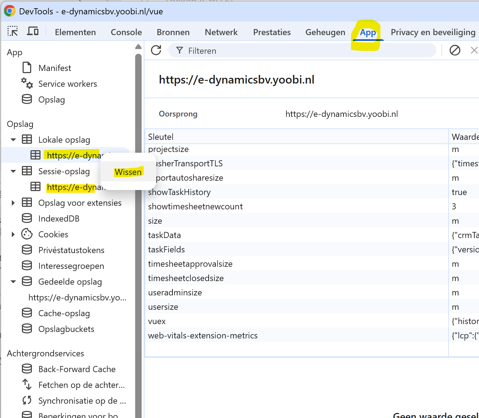The width and height of the screenshot is (479, 418).
Task: Expand Opslag voor extensies node
Action: coord(13,203)
